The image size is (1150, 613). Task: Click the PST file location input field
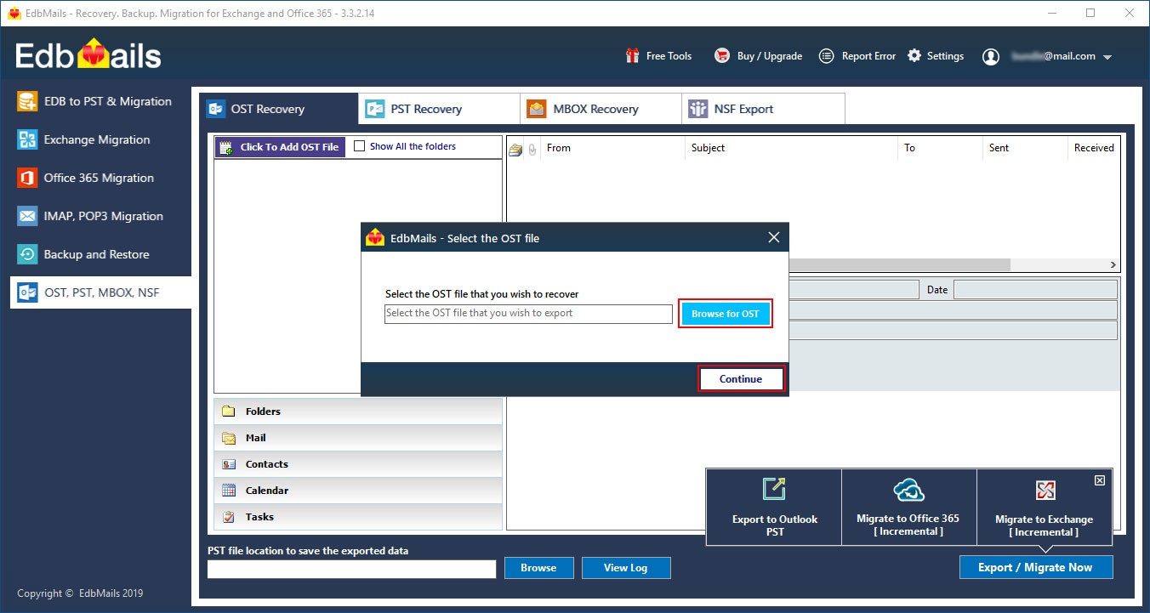(352, 569)
